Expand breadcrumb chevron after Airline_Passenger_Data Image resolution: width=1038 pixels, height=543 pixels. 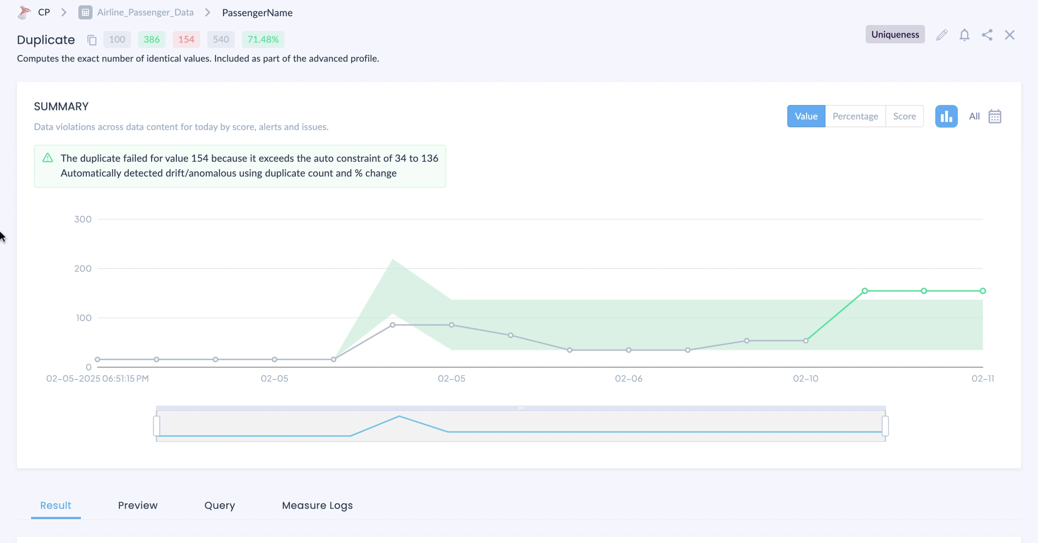coord(208,13)
